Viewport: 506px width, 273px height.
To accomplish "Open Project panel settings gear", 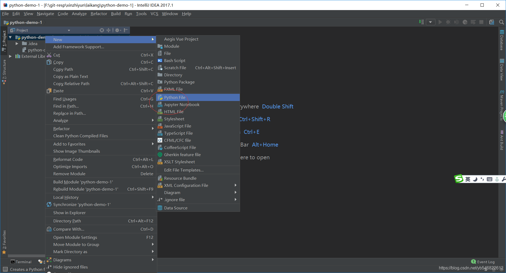I will (118, 30).
